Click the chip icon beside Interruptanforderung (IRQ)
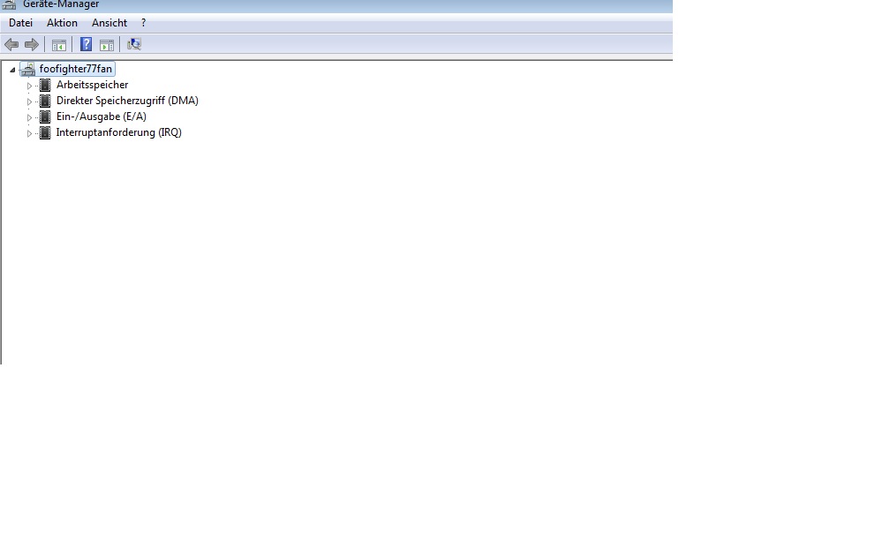Screen dimensions: 890x556 coord(45,132)
